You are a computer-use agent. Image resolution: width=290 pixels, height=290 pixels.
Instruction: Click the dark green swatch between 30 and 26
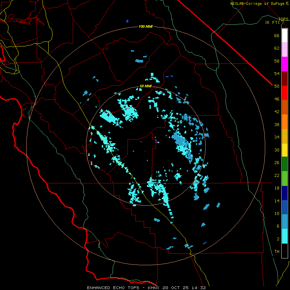tap(285, 164)
